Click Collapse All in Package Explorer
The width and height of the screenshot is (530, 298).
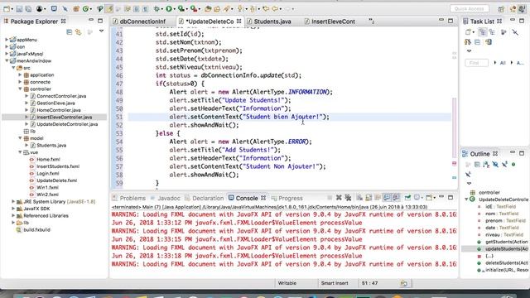pos(70,31)
